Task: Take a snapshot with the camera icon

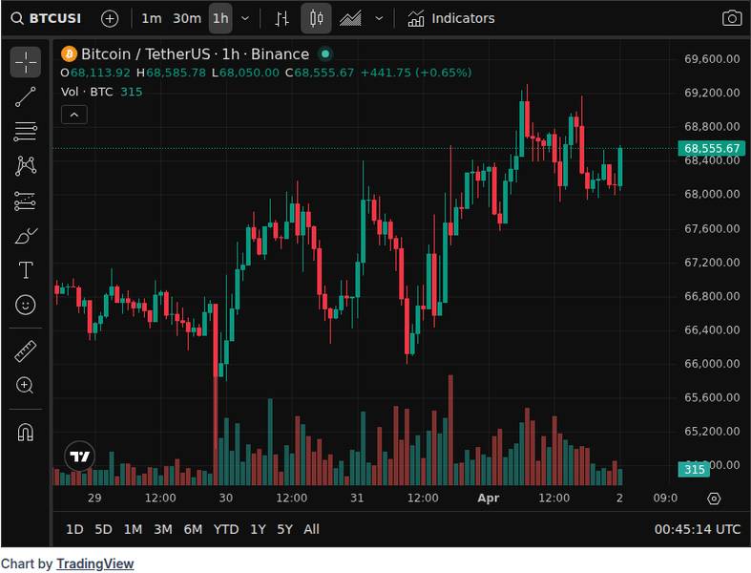Action: (732, 18)
